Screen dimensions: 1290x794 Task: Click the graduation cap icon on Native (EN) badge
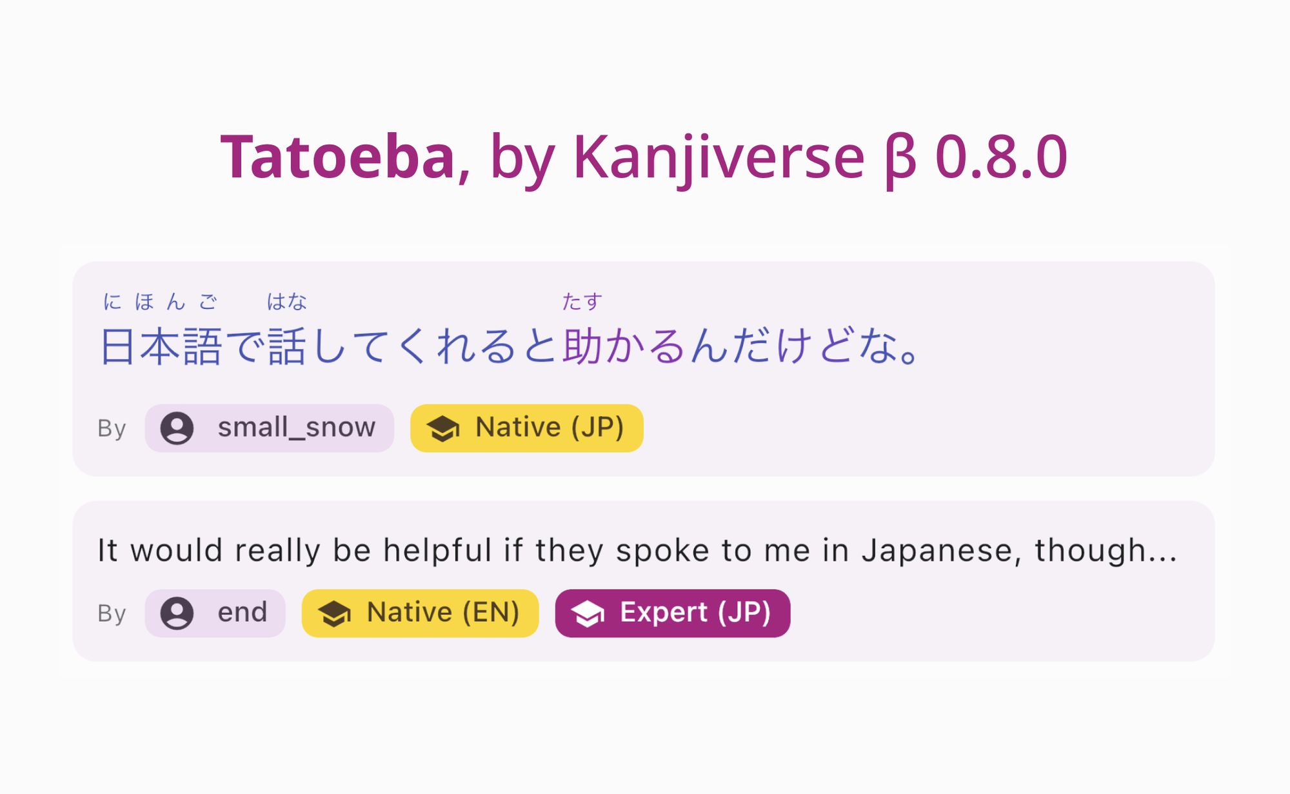334,612
